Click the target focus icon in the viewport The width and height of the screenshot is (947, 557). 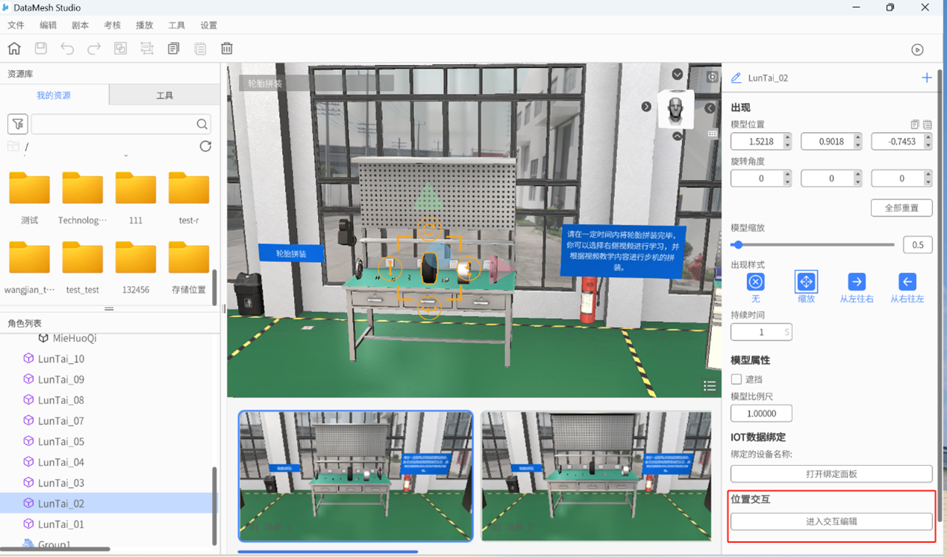(713, 77)
